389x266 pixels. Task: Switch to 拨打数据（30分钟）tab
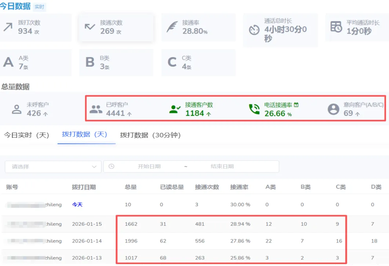tap(150, 135)
